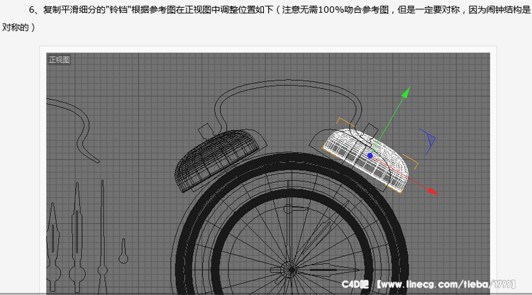Click the 正视图 viewport label
The height and width of the screenshot is (295, 532).
coord(59,60)
